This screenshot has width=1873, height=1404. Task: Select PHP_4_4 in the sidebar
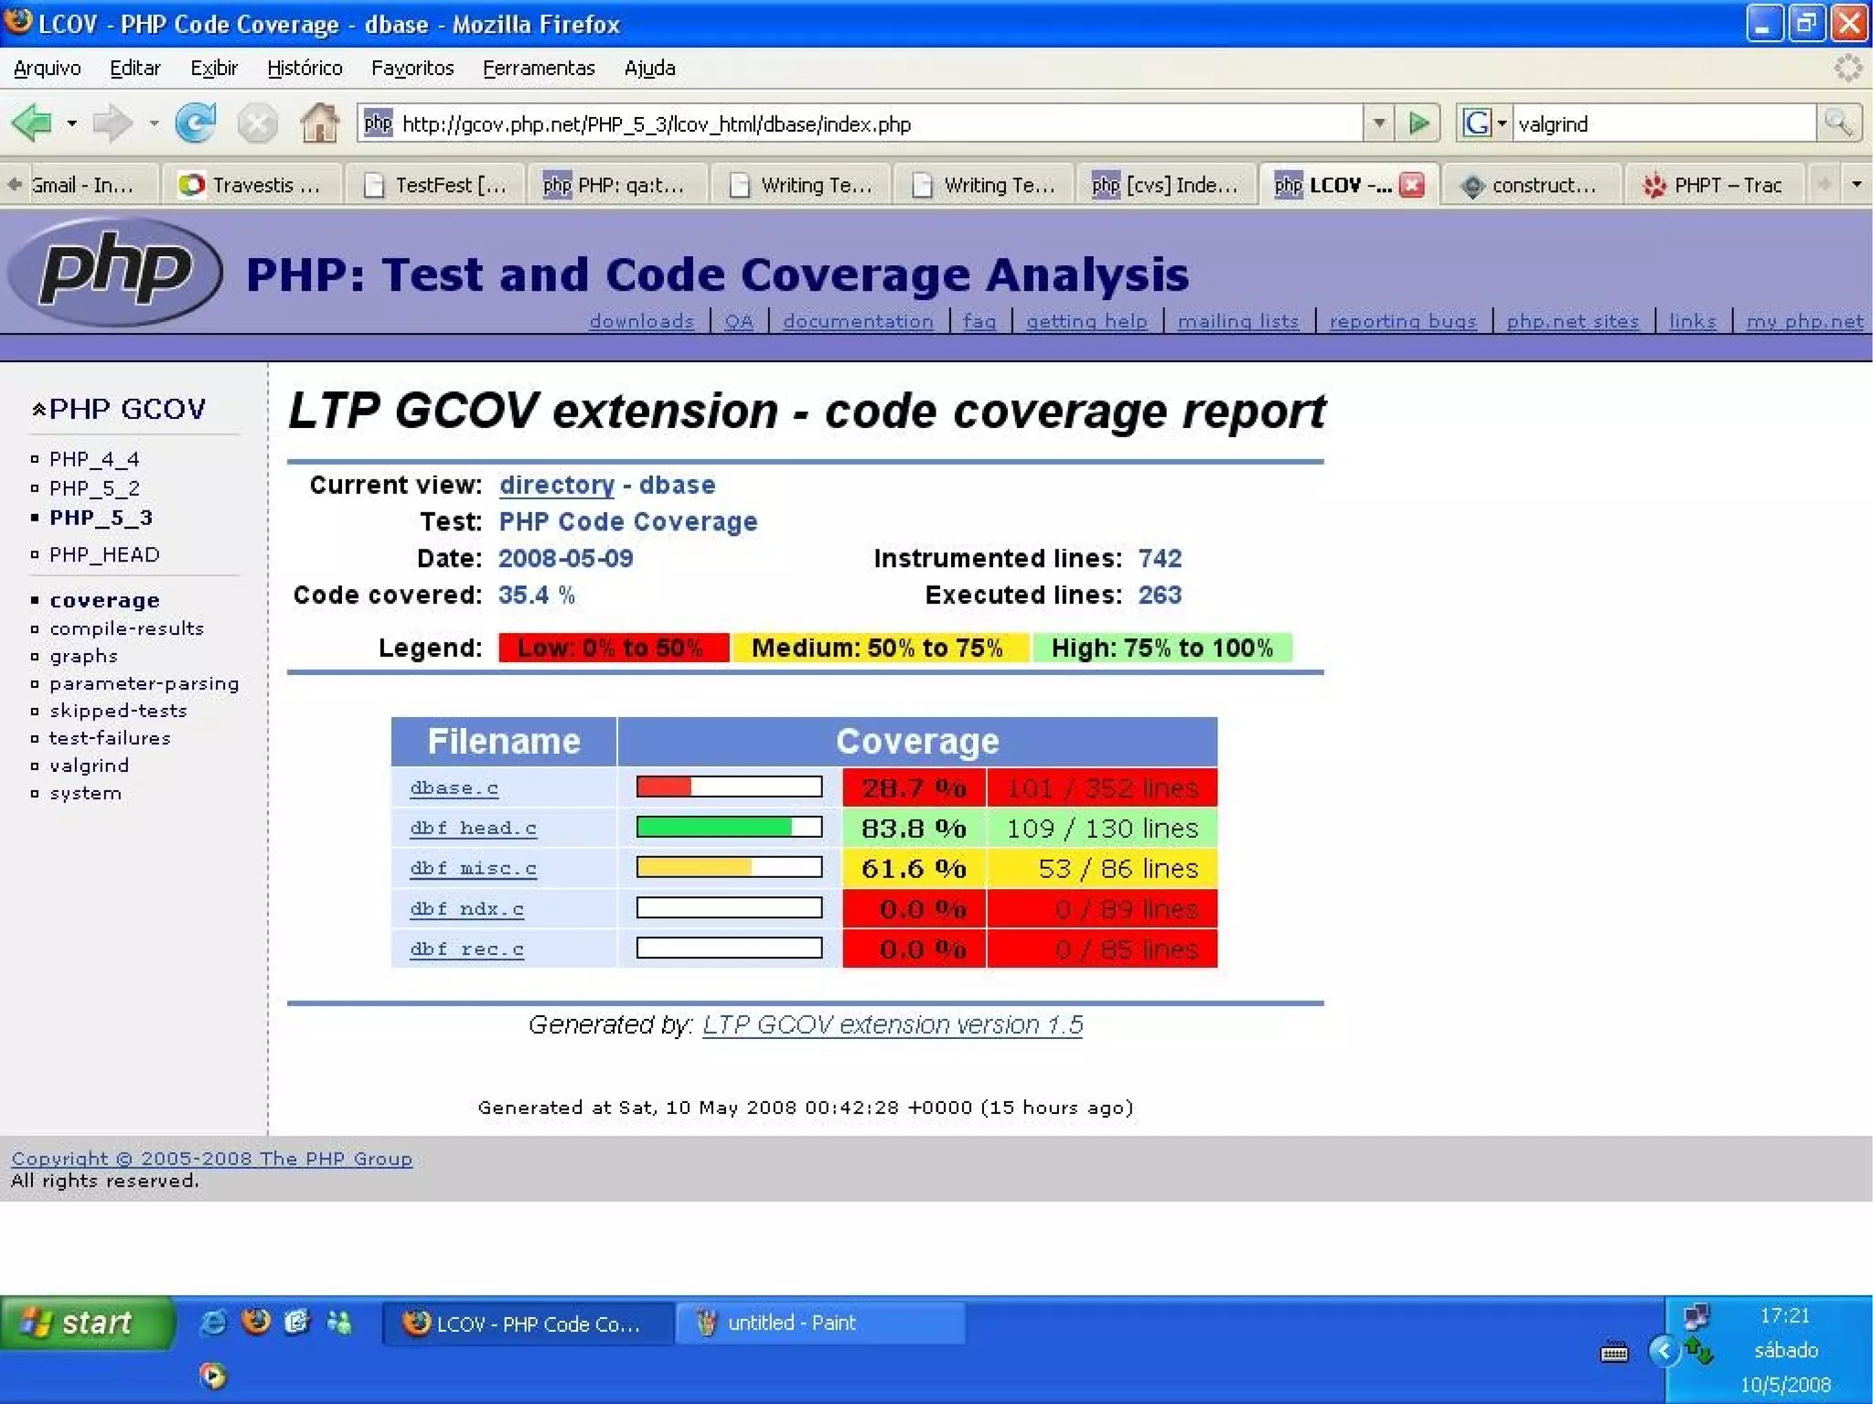pos(94,459)
